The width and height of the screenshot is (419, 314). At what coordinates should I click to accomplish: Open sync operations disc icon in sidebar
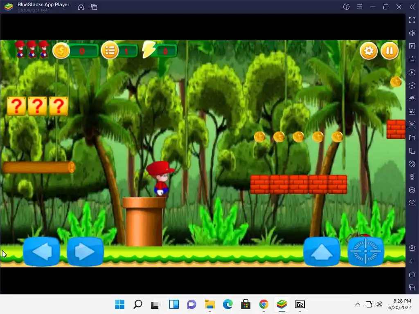point(412,85)
